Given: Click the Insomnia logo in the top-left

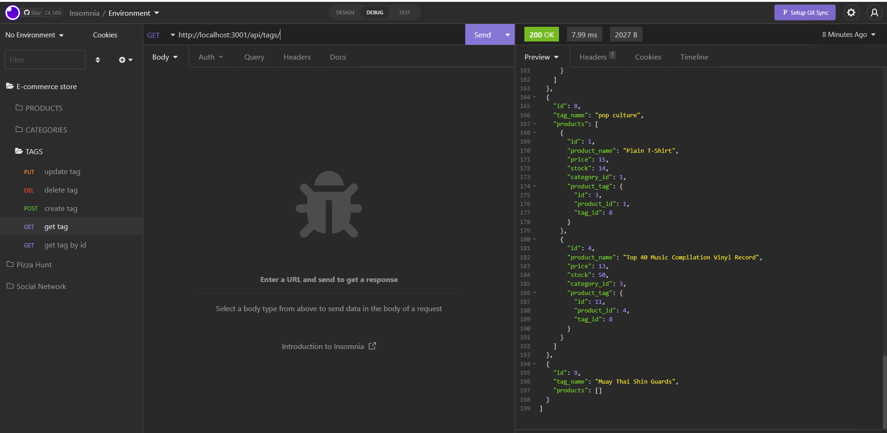Looking at the screenshot, I should (x=12, y=12).
